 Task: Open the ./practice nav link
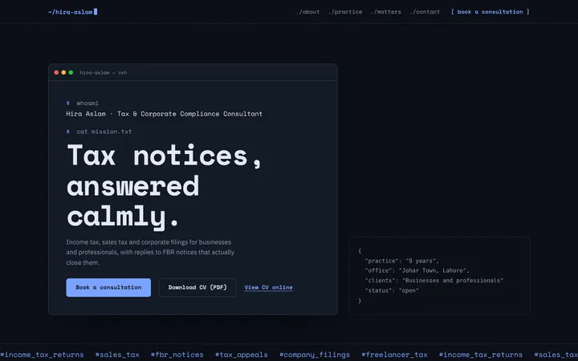tap(345, 12)
